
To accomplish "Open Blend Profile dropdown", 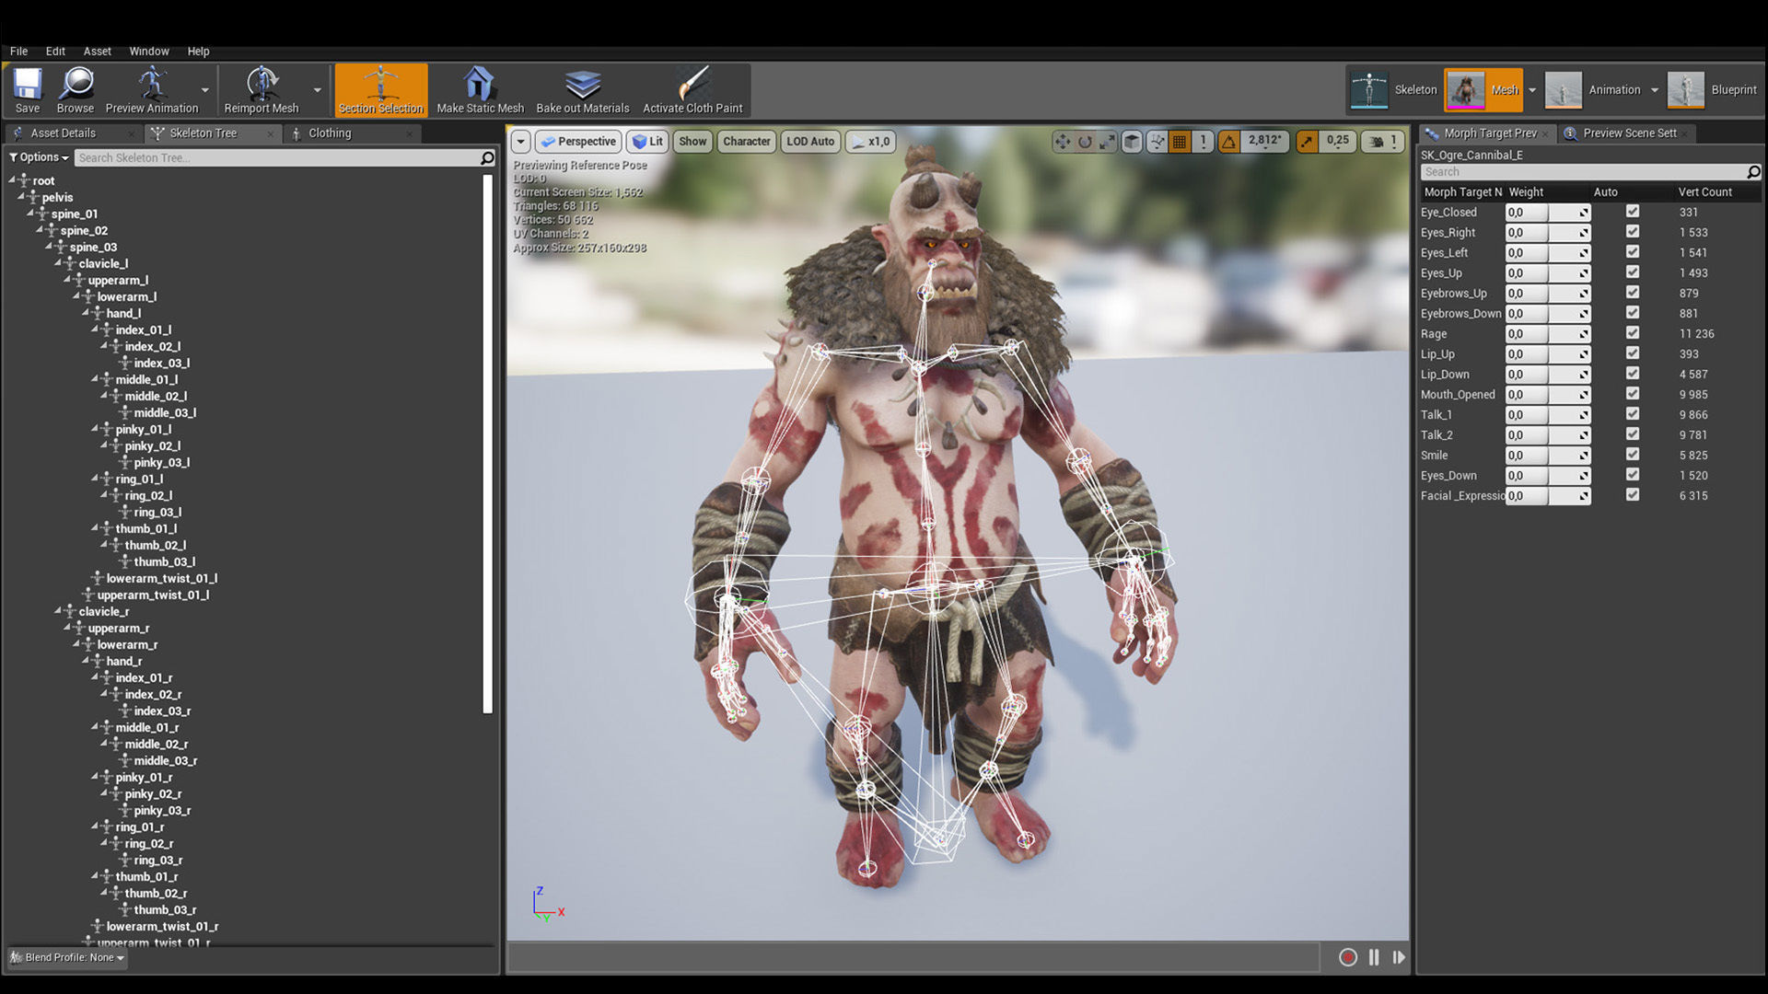I will 67,957.
